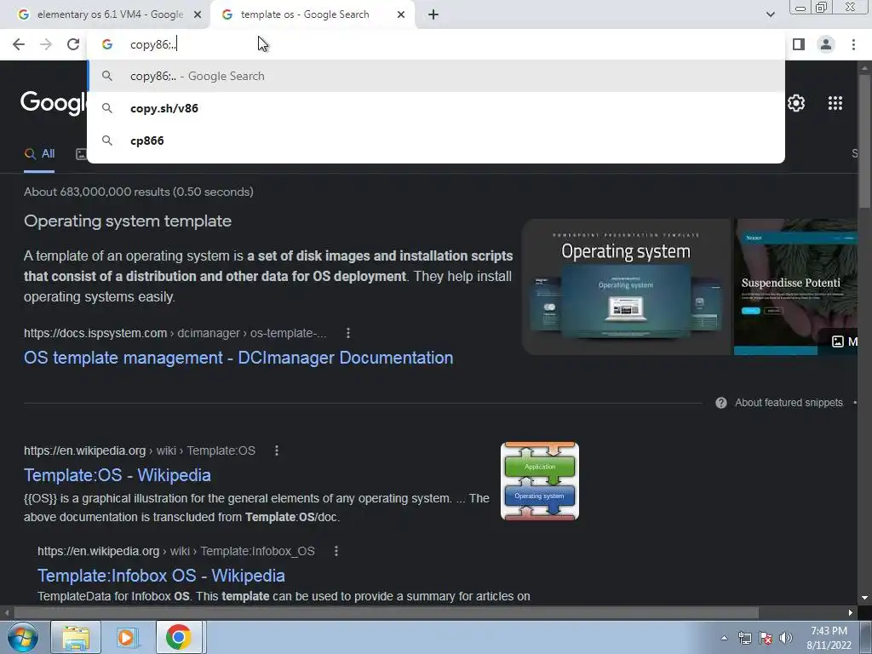Open the Chrome profile avatar

[x=826, y=44]
